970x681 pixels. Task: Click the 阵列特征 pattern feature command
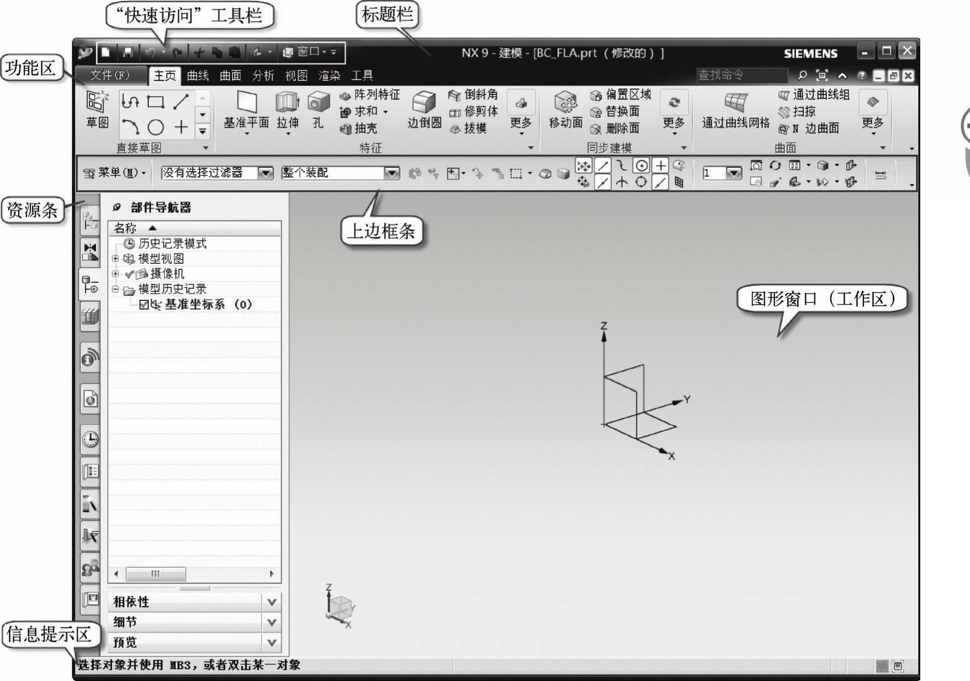point(369,95)
